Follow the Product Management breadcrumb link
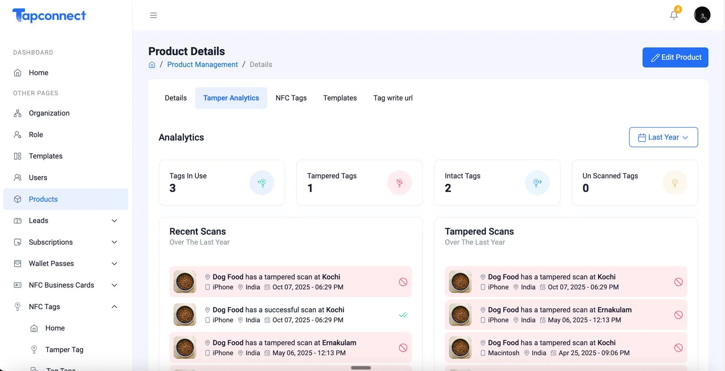725x371 pixels. coord(203,65)
